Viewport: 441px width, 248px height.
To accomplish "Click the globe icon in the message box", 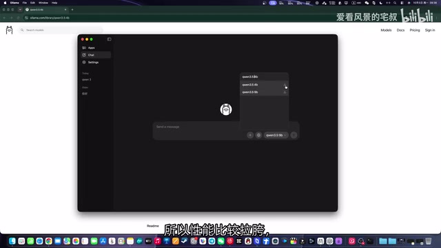I will 258,135.
